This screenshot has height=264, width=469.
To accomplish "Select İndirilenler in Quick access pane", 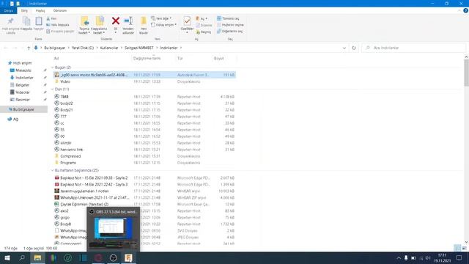I will 24,78.
